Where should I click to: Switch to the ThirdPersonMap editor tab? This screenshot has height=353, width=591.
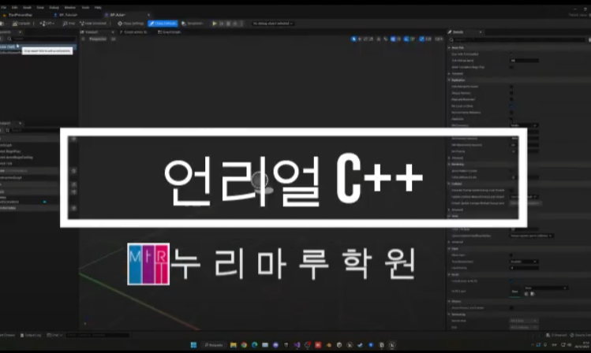(20, 14)
